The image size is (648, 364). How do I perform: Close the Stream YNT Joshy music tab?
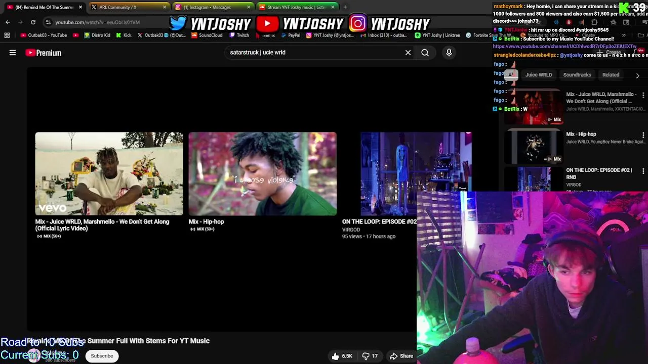pos(333,7)
